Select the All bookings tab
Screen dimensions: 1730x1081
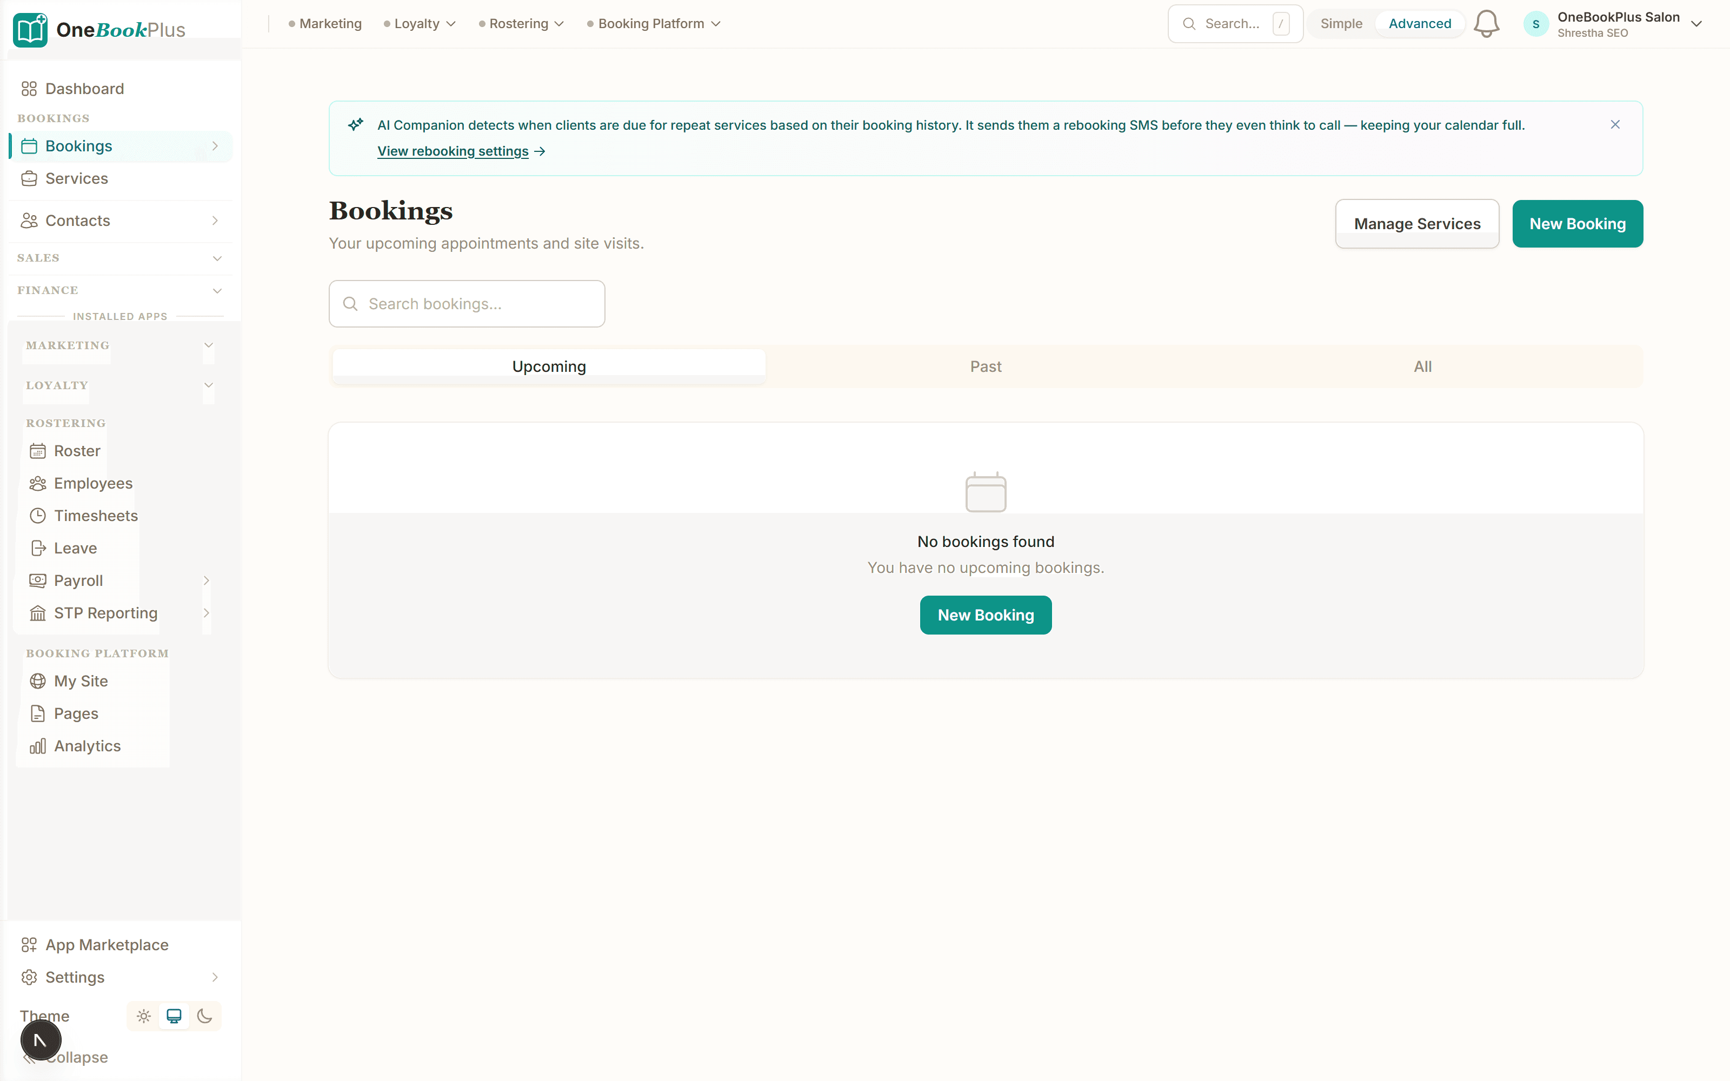tap(1422, 366)
